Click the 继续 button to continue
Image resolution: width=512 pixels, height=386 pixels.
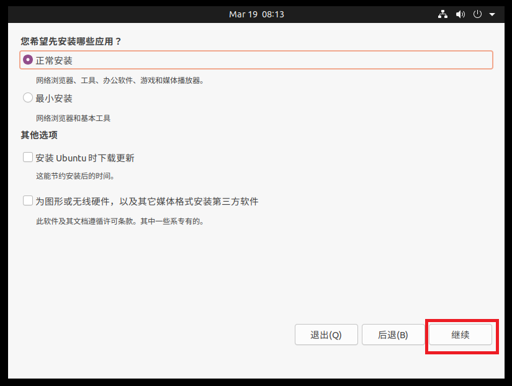[460, 334]
